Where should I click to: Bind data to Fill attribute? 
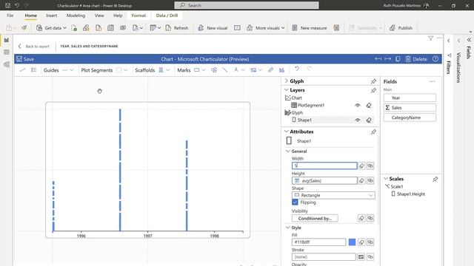[370, 242]
